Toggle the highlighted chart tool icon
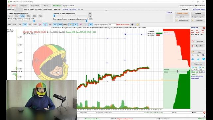The height and width of the screenshot is (120, 213). (x=45, y=25)
